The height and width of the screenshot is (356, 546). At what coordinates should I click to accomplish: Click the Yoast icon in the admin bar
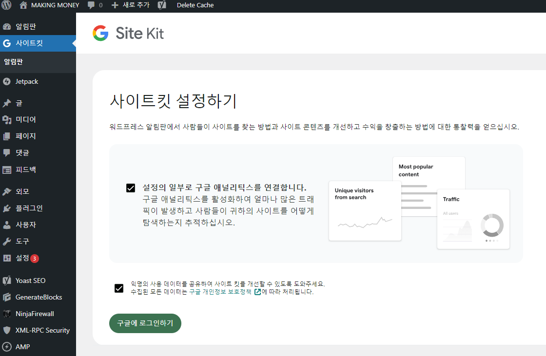pyautogui.click(x=161, y=5)
